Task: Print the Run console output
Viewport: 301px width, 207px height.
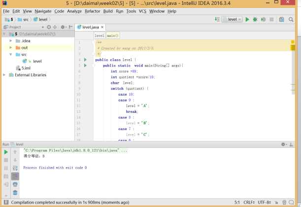Action: click(x=15, y=184)
